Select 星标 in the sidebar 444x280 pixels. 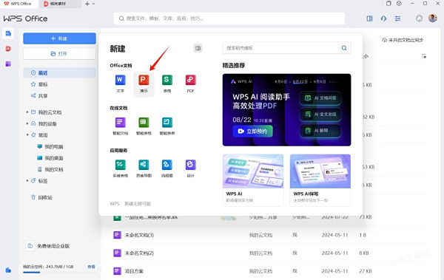[x=59, y=84]
